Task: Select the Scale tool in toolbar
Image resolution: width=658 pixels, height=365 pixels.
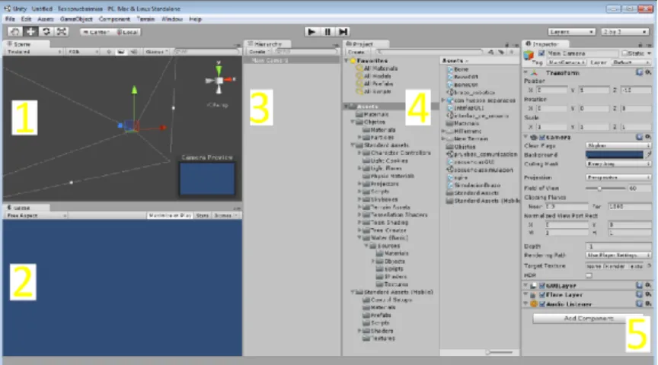Action: pos(62,32)
